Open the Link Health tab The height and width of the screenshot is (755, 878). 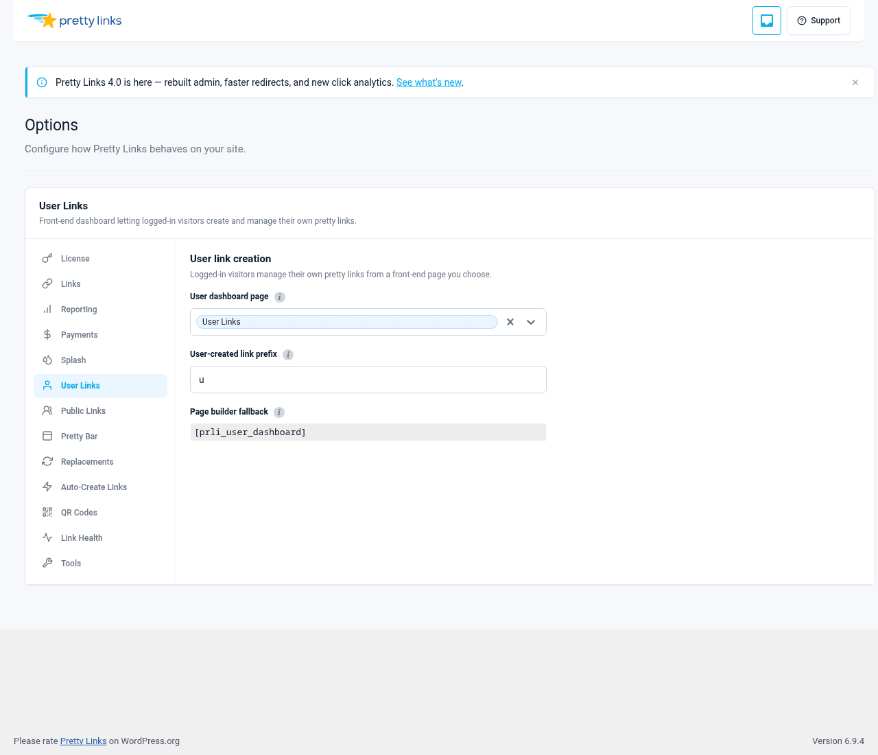pyautogui.click(x=100, y=538)
